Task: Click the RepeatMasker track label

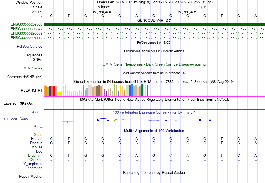Action: click(x=31, y=176)
